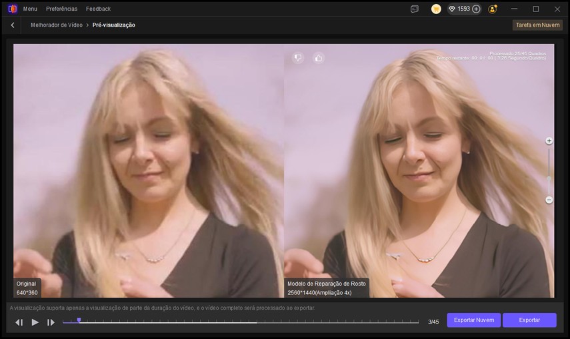Zoom in preview with plus button
This screenshot has width=570, height=339.
(x=549, y=141)
